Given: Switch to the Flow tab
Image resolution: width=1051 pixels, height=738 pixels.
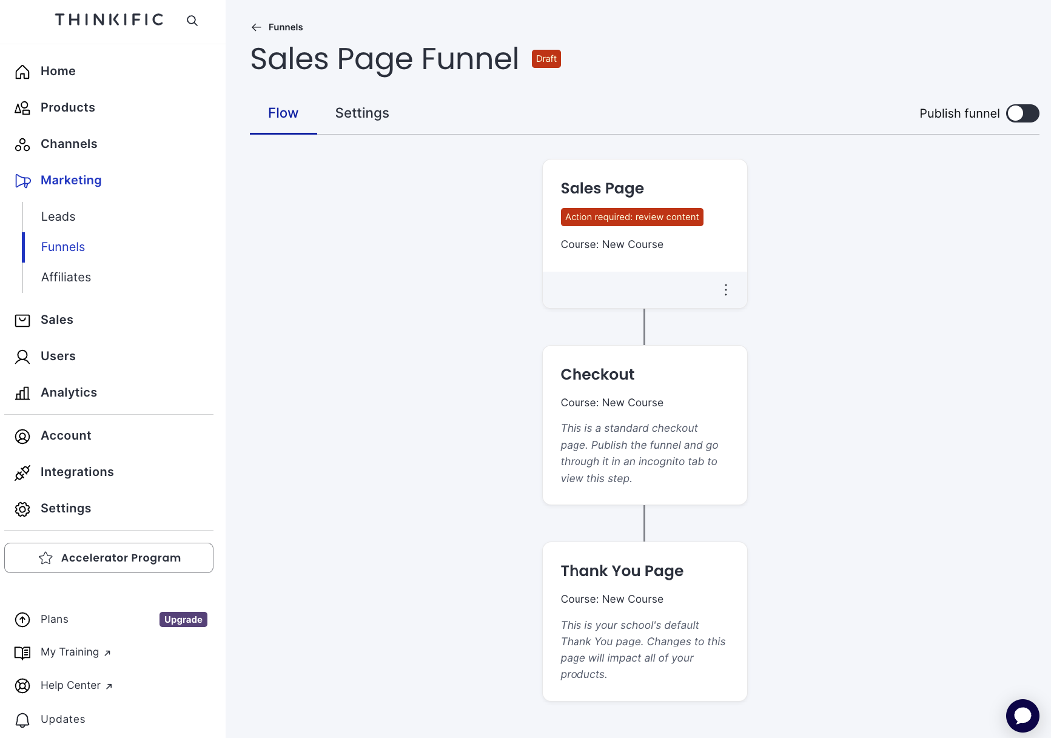Looking at the screenshot, I should click(283, 113).
